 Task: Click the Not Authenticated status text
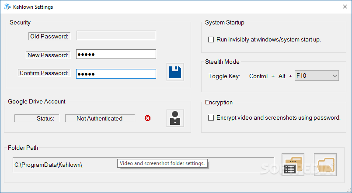coord(100,118)
